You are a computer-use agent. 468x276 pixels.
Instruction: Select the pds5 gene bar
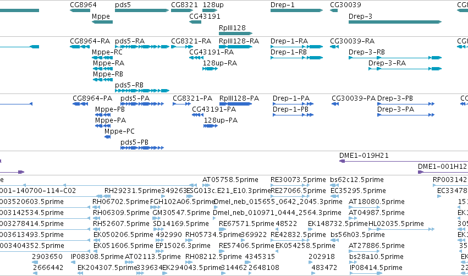[x=142, y=10]
